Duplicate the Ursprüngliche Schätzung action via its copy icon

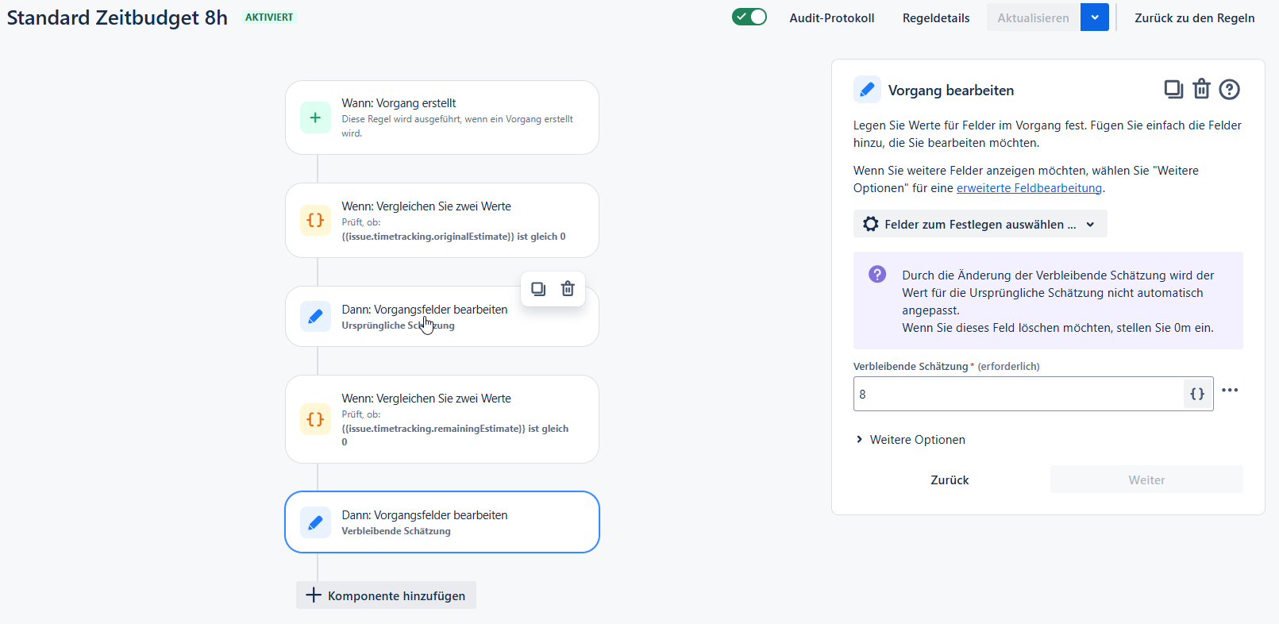click(538, 289)
